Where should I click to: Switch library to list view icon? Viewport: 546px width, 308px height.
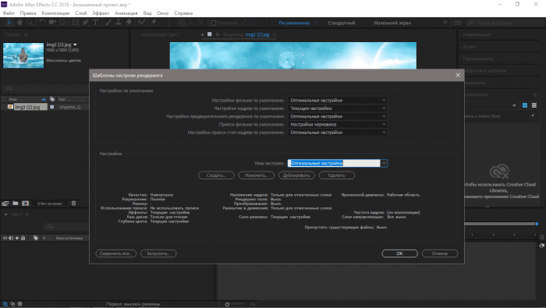[x=534, y=105]
